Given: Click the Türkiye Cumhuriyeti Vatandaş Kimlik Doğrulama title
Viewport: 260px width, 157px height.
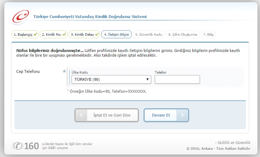Looking at the screenshot, I should tap(90, 17).
